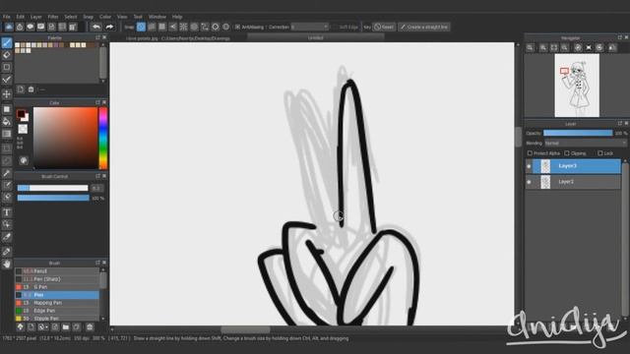Toggle the Soft Edge checkbox
630x354 pixels.
[x=336, y=27]
